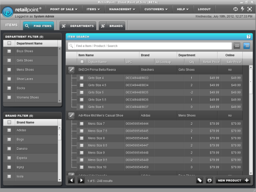Click the fullscreen icon in header
The height and width of the screenshot is (192, 256).
click(249, 9)
